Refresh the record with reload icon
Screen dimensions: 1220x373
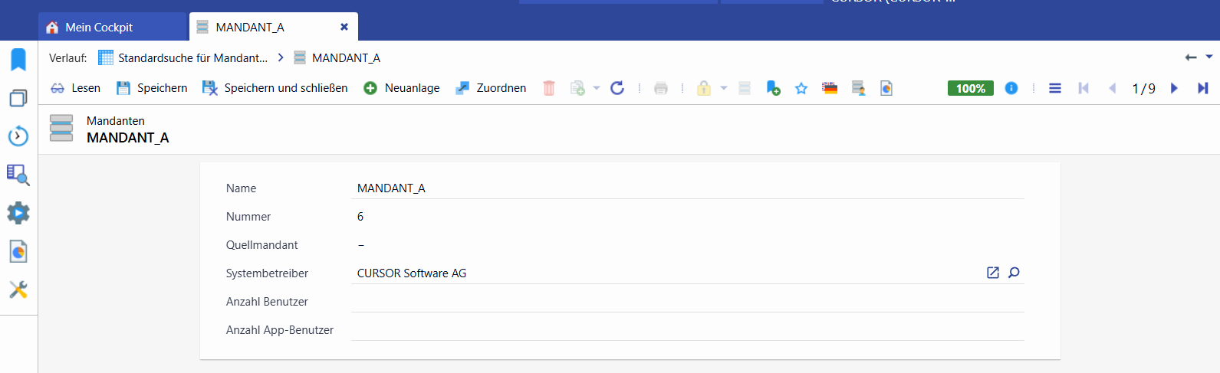point(617,88)
